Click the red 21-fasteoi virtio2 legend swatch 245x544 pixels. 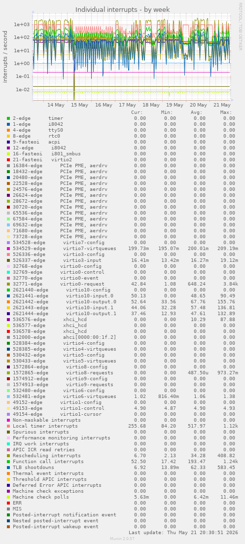click(8, 160)
